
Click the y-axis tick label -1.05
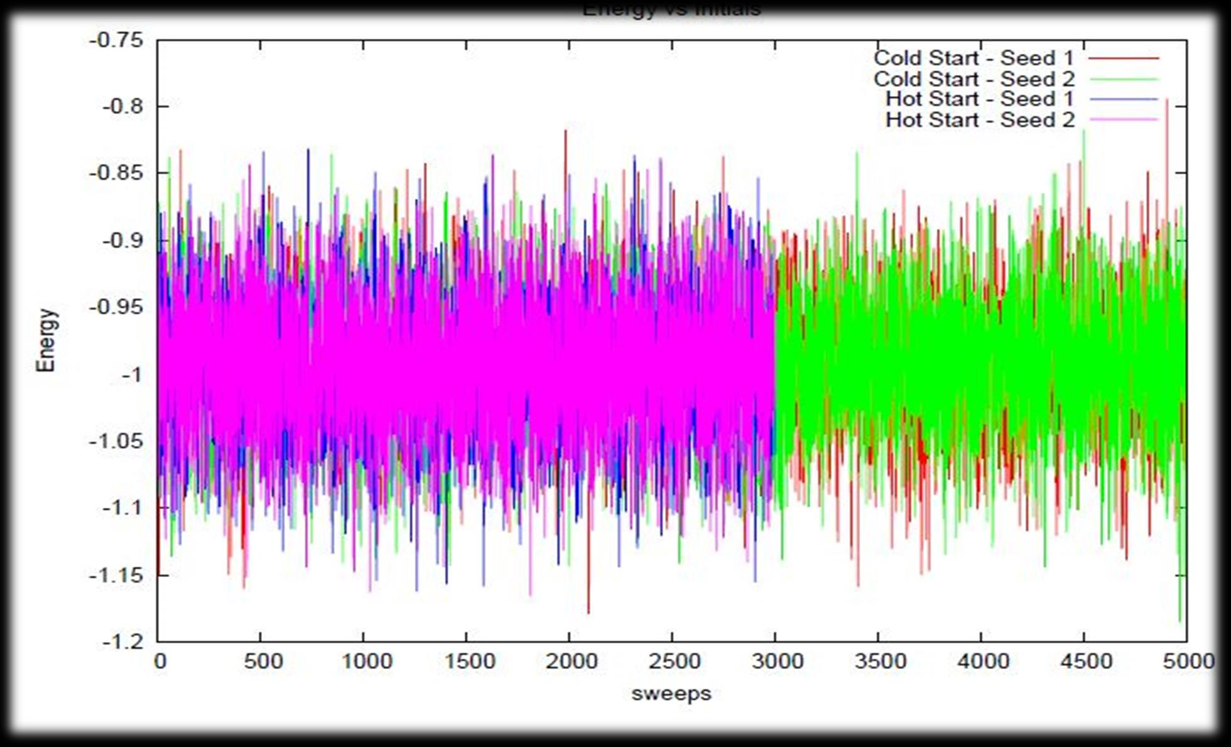click(116, 441)
